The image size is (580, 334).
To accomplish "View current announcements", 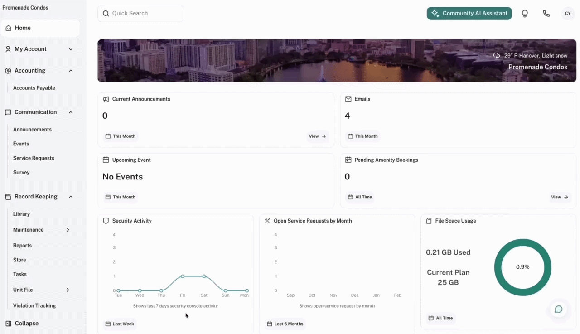I will pyautogui.click(x=317, y=136).
